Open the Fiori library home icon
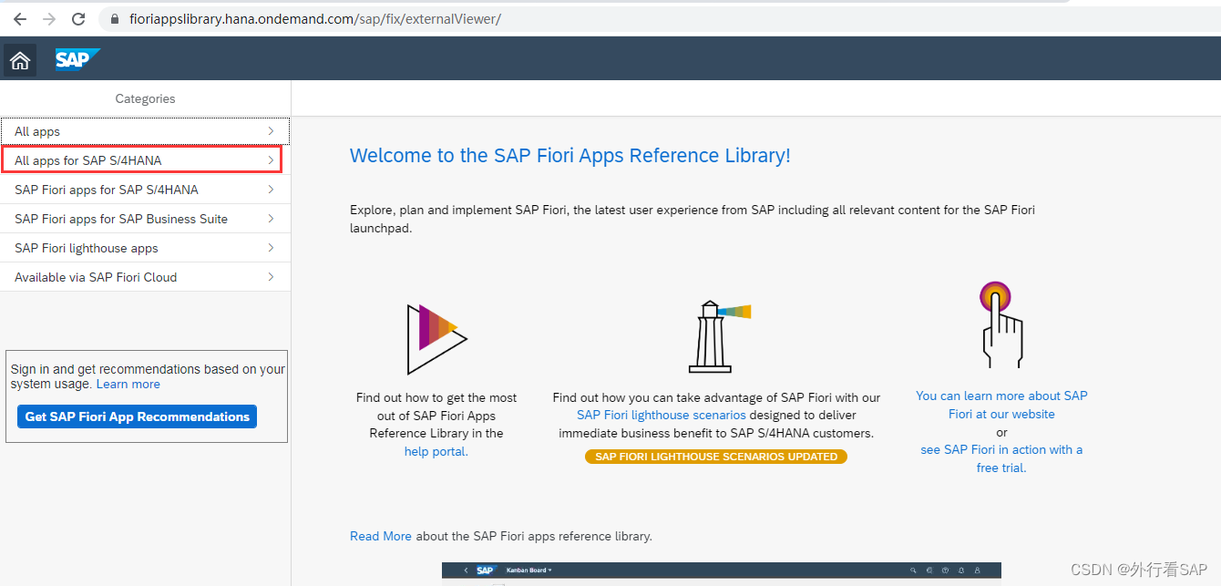This screenshot has width=1221, height=586. 20,60
